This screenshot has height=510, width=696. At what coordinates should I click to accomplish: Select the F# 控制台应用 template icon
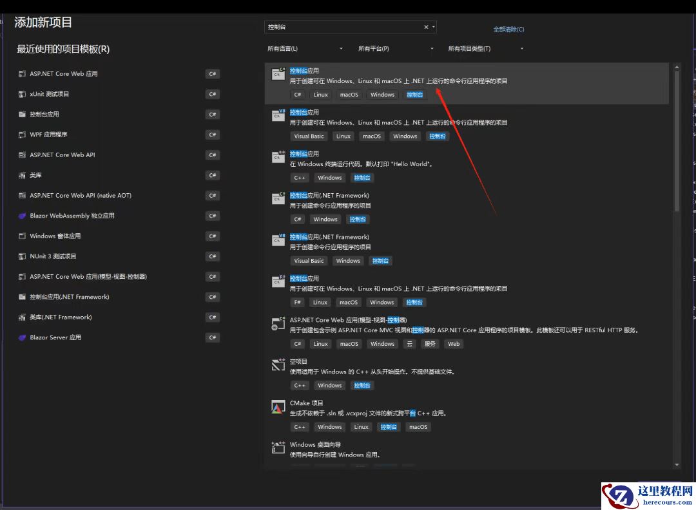(278, 280)
